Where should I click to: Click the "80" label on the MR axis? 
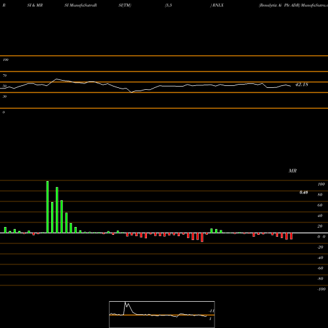point(320,195)
